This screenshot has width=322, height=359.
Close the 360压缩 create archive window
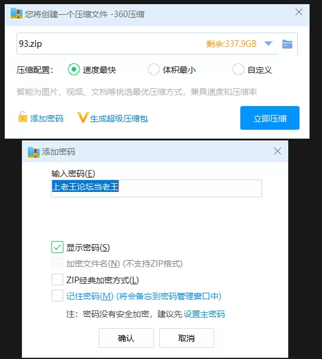tap(299, 12)
